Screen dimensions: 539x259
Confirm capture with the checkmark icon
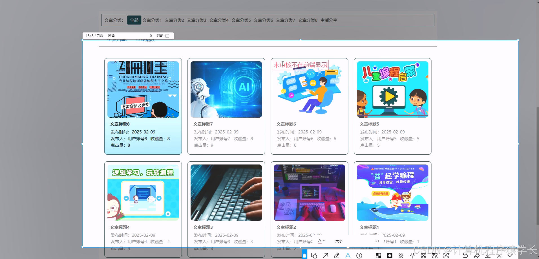[x=511, y=255]
